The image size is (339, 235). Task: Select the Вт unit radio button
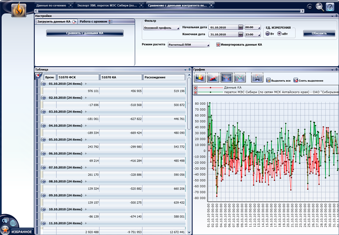267,34
